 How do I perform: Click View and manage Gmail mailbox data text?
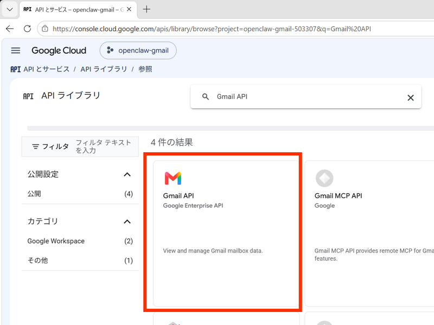[x=213, y=251]
